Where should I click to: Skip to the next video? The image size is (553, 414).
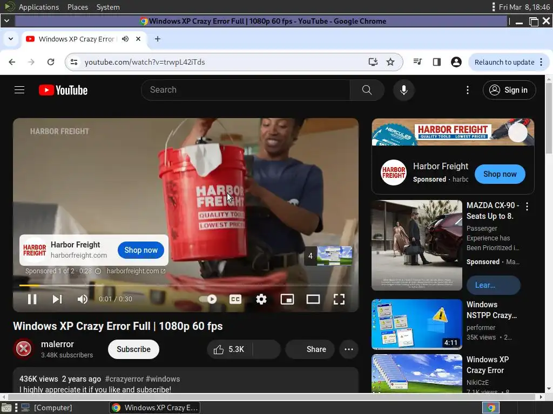pos(57,299)
